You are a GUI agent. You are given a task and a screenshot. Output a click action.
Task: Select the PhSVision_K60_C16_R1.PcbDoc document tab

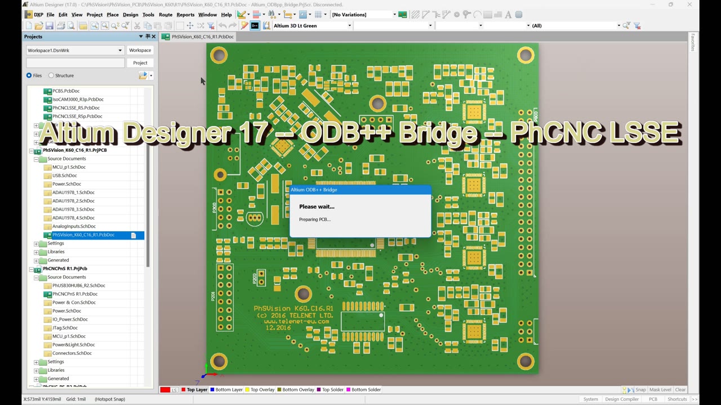click(x=198, y=37)
